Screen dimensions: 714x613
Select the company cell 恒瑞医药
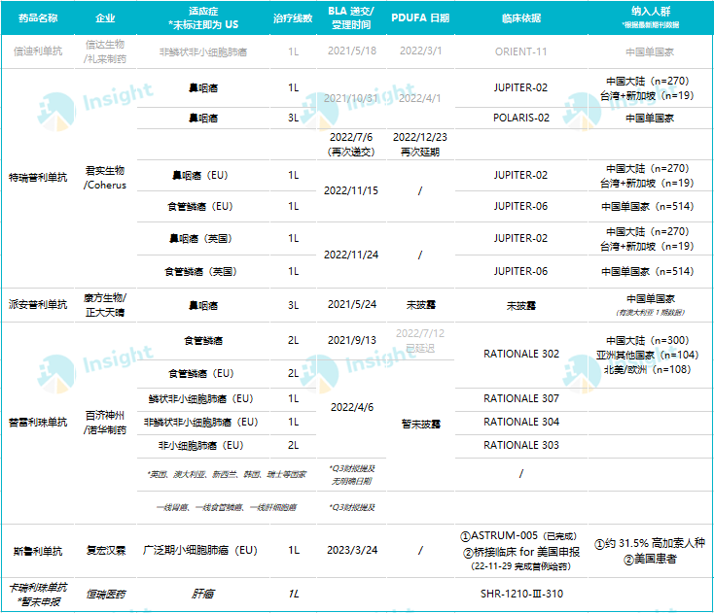[105, 595]
